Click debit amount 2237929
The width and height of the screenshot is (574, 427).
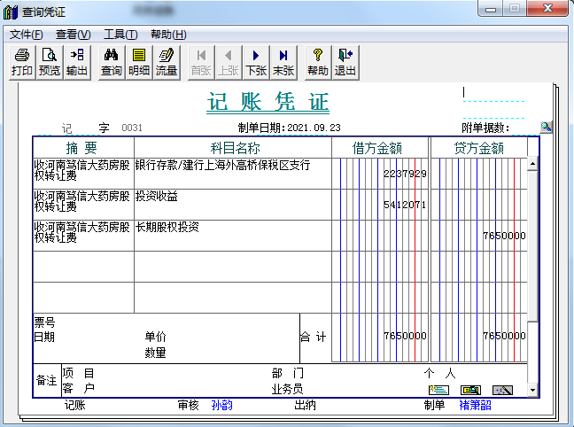point(405,174)
